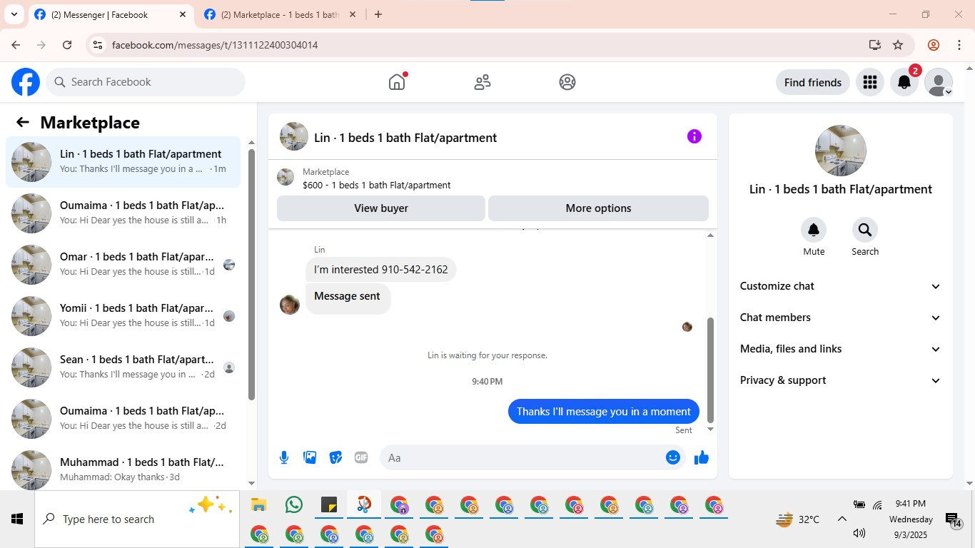Viewport: 975px width, 548px height.
Task: Expand Media, files and links section
Action: (841, 349)
